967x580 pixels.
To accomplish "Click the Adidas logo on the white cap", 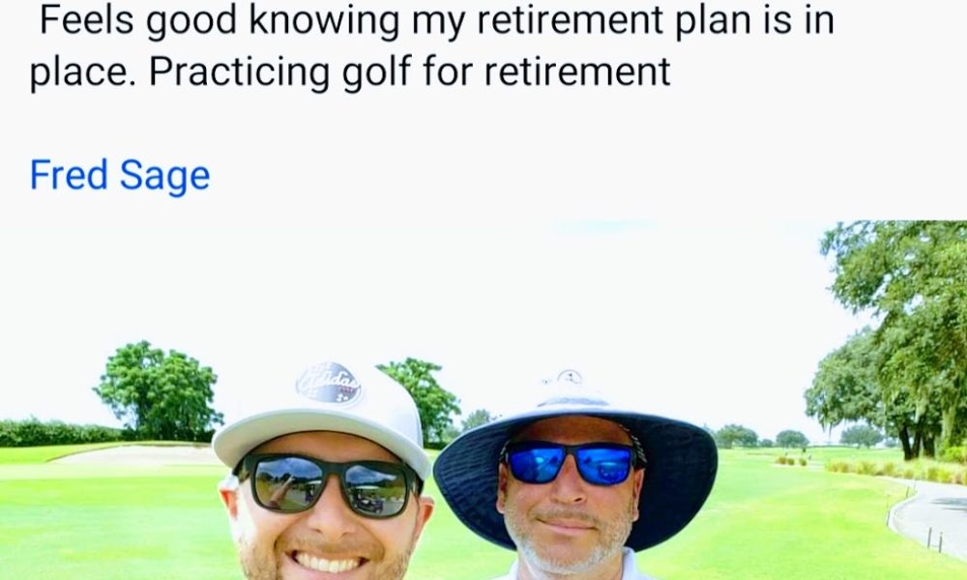I will pyautogui.click(x=329, y=384).
